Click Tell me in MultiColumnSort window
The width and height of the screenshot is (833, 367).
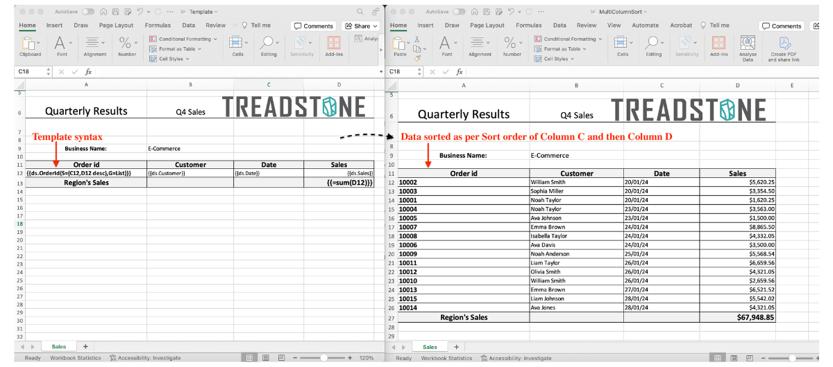coord(714,26)
